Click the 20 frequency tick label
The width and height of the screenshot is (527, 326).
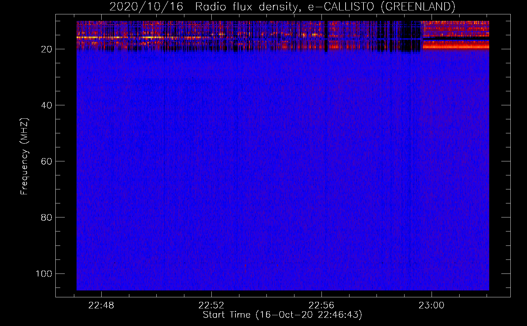47,49
